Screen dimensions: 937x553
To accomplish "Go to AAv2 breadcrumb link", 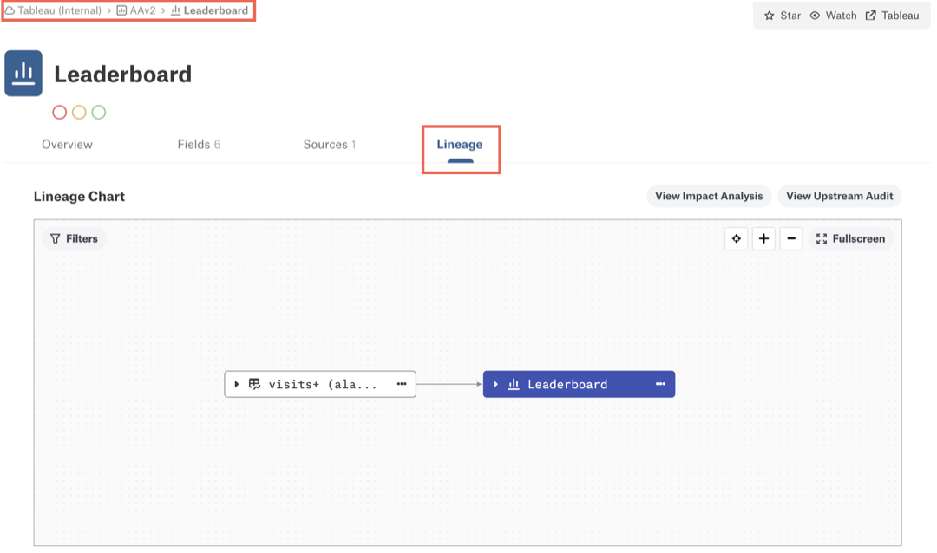I will (x=136, y=10).
